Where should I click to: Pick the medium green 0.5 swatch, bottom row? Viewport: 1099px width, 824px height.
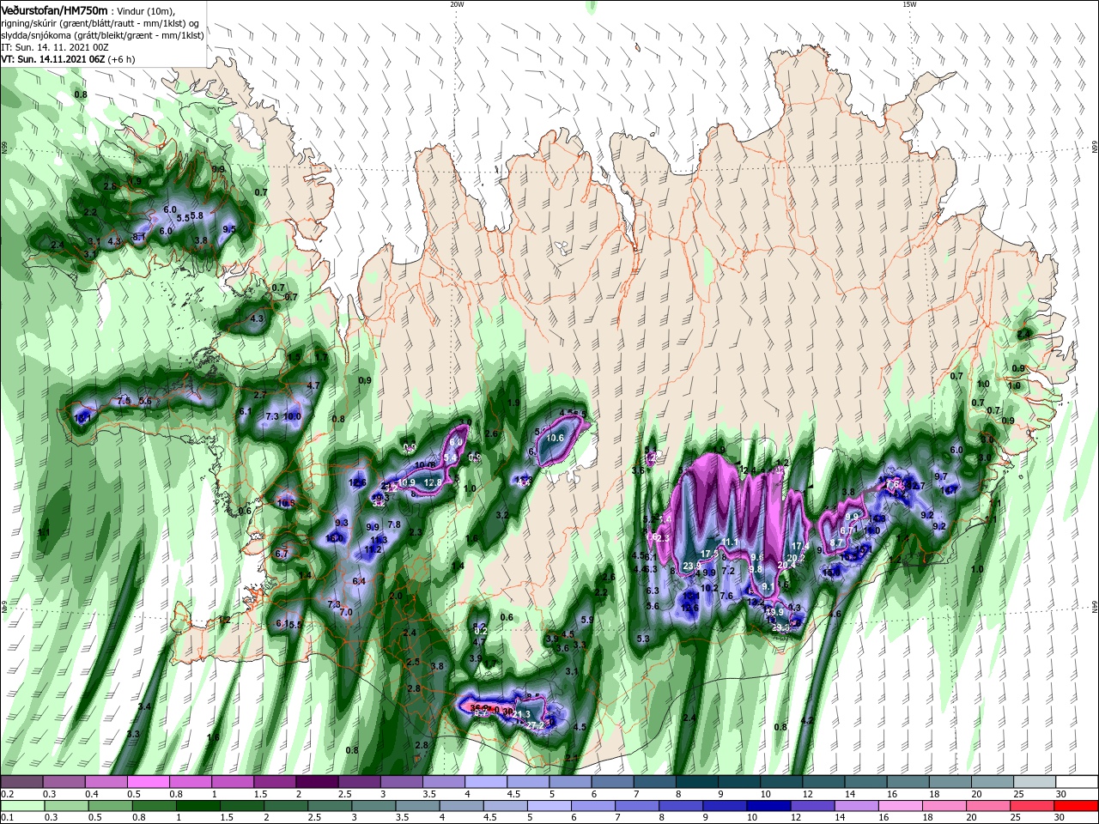pos(110,806)
